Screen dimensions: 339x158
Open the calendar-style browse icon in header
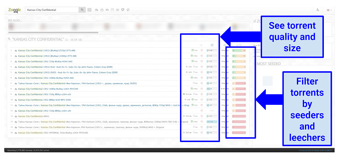(112, 10)
